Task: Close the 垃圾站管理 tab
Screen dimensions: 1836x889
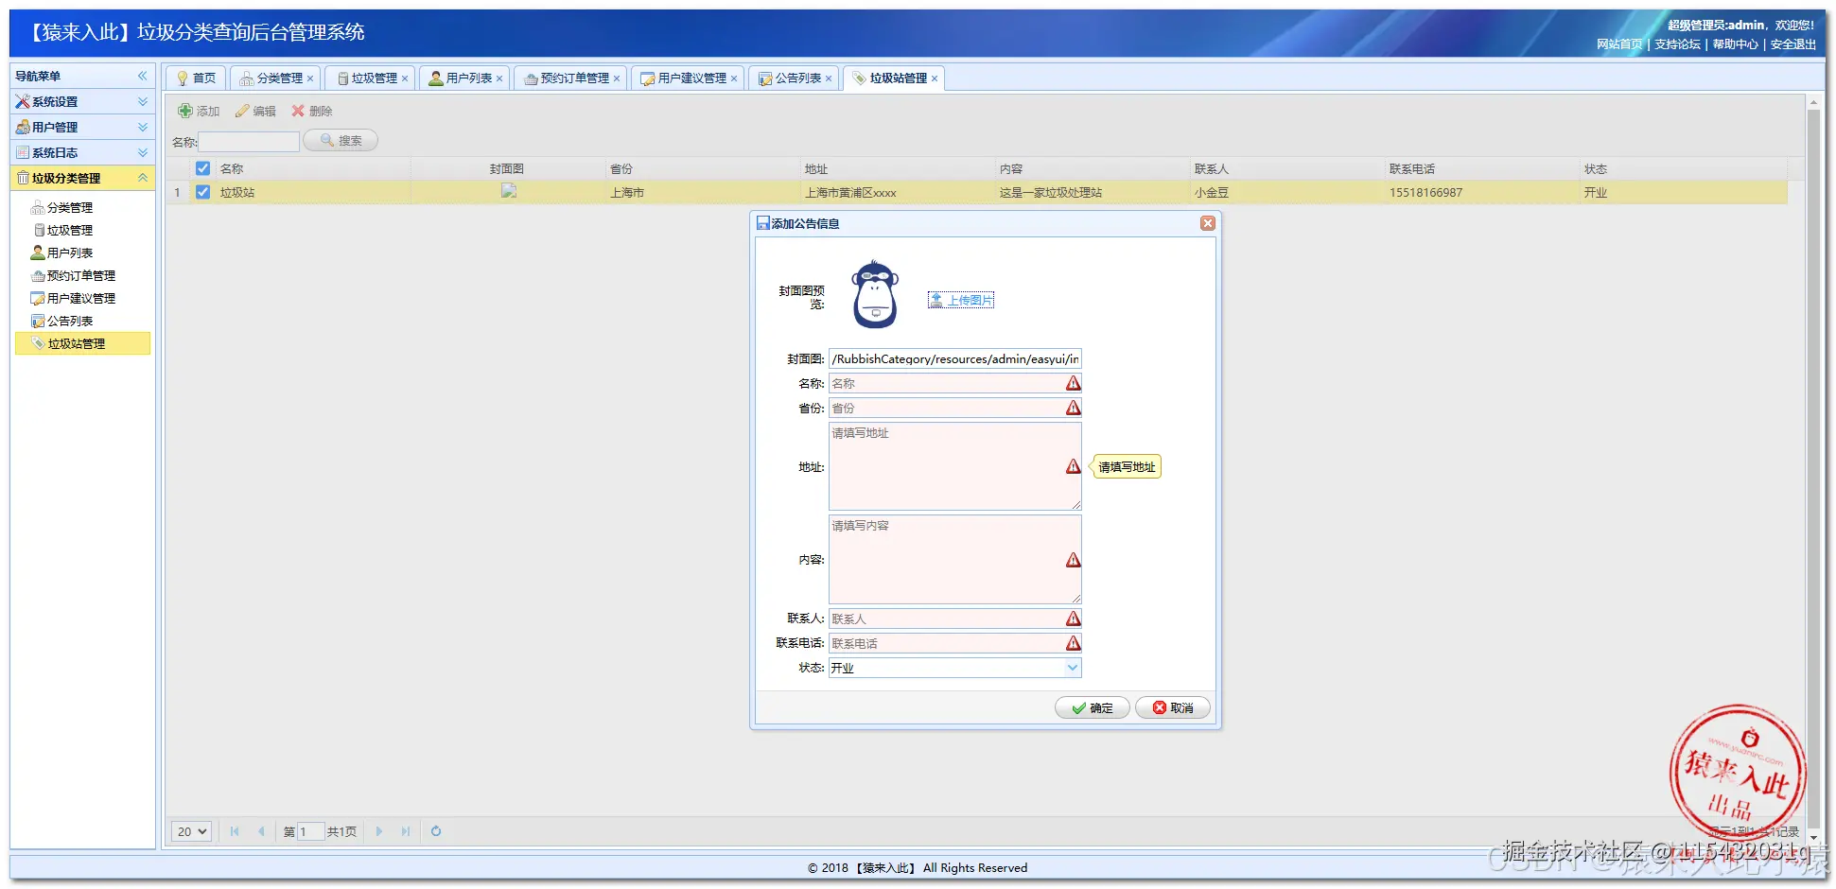Action: 935,78
